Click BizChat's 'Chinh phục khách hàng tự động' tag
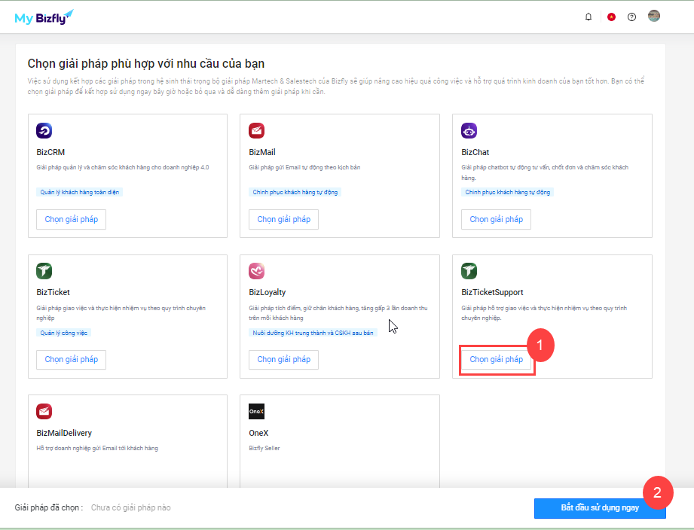 (x=508, y=192)
